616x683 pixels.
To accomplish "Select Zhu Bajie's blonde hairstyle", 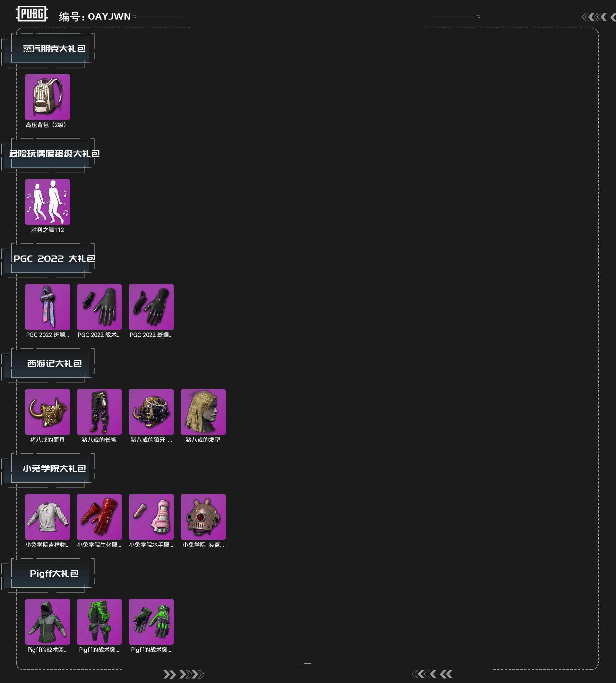I will (x=203, y=412).
